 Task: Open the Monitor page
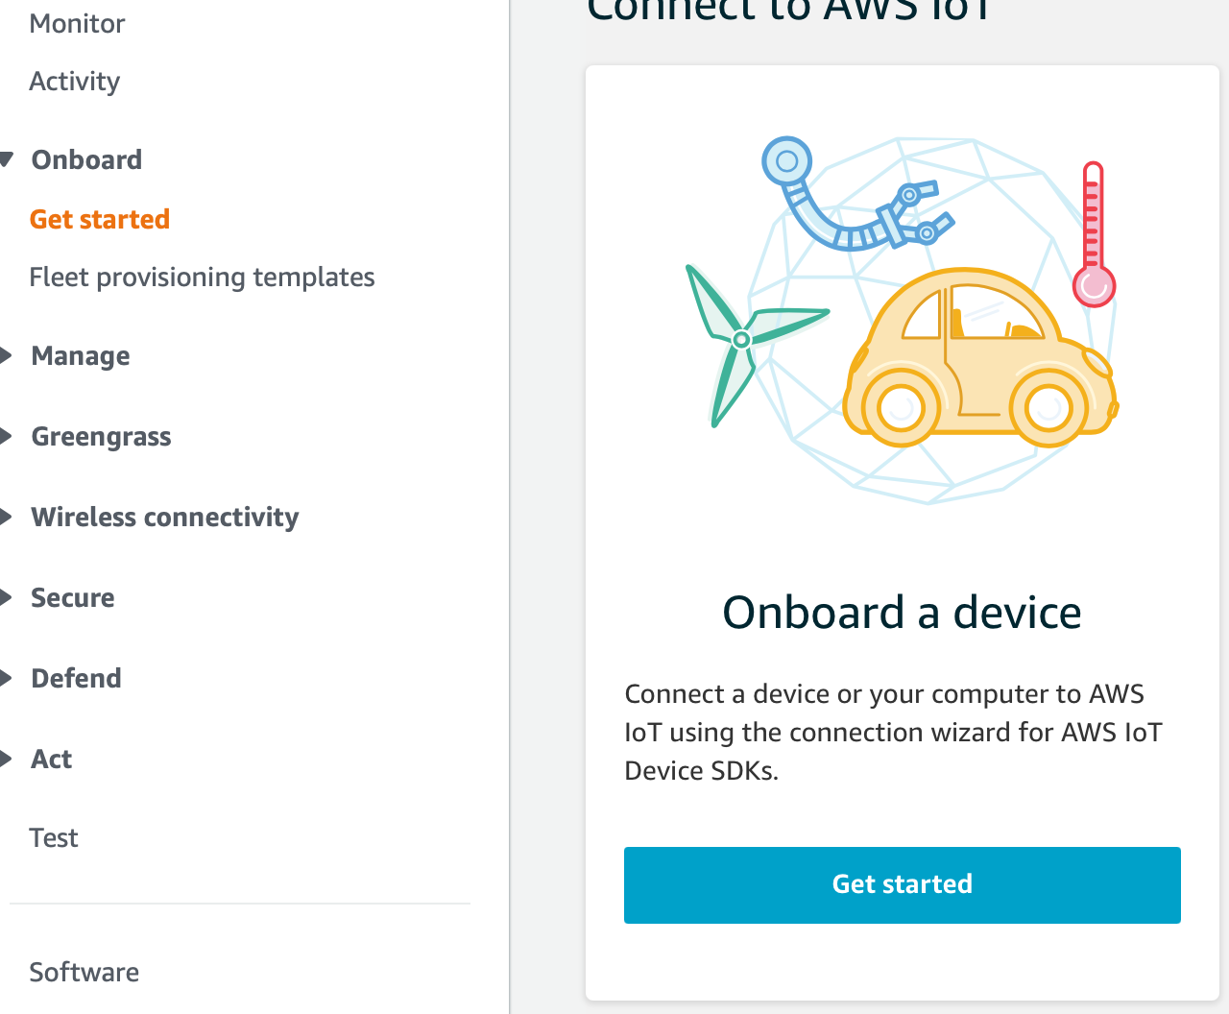click(77, 24)
